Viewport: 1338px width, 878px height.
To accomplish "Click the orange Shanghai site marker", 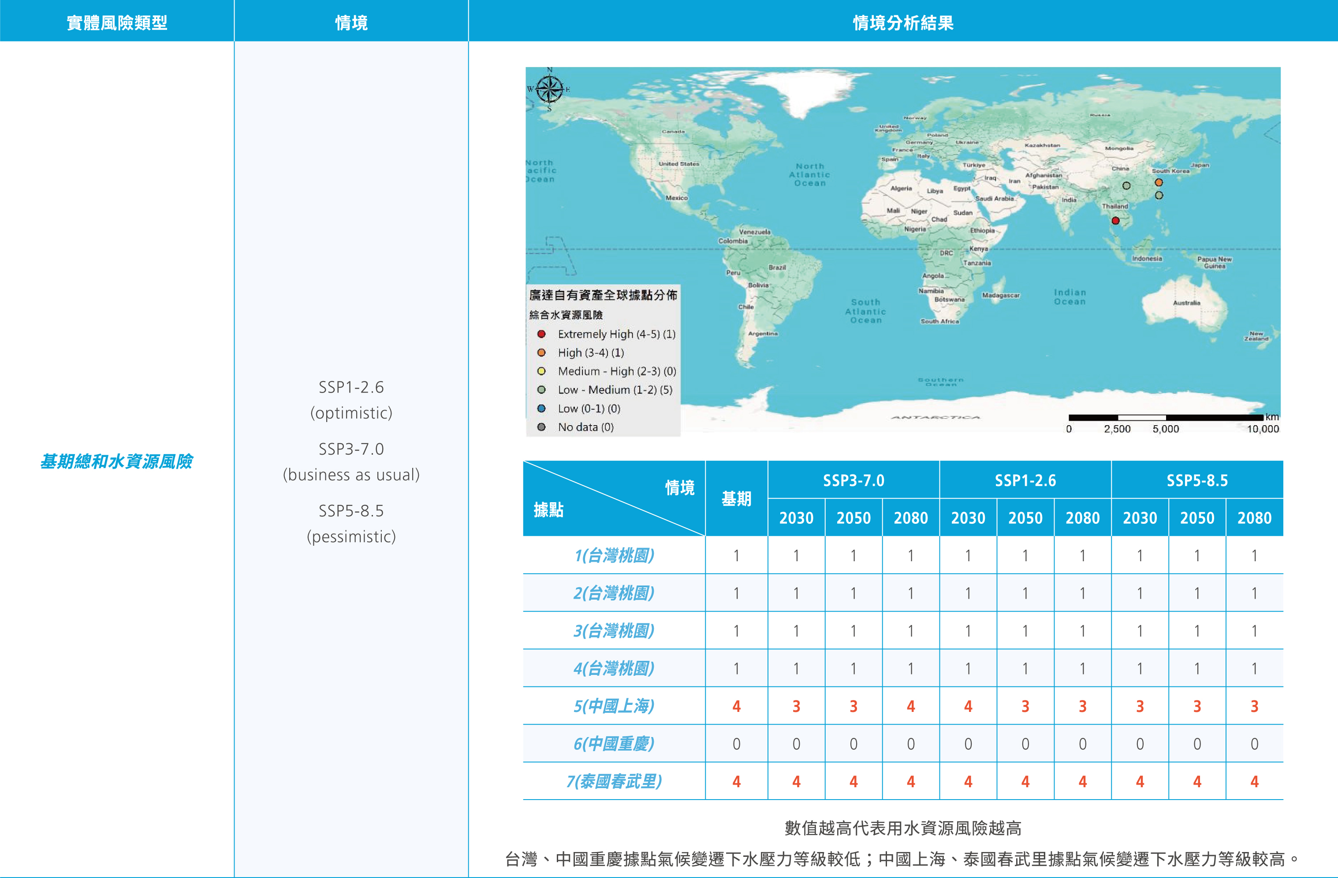I will coord(1159,182).
